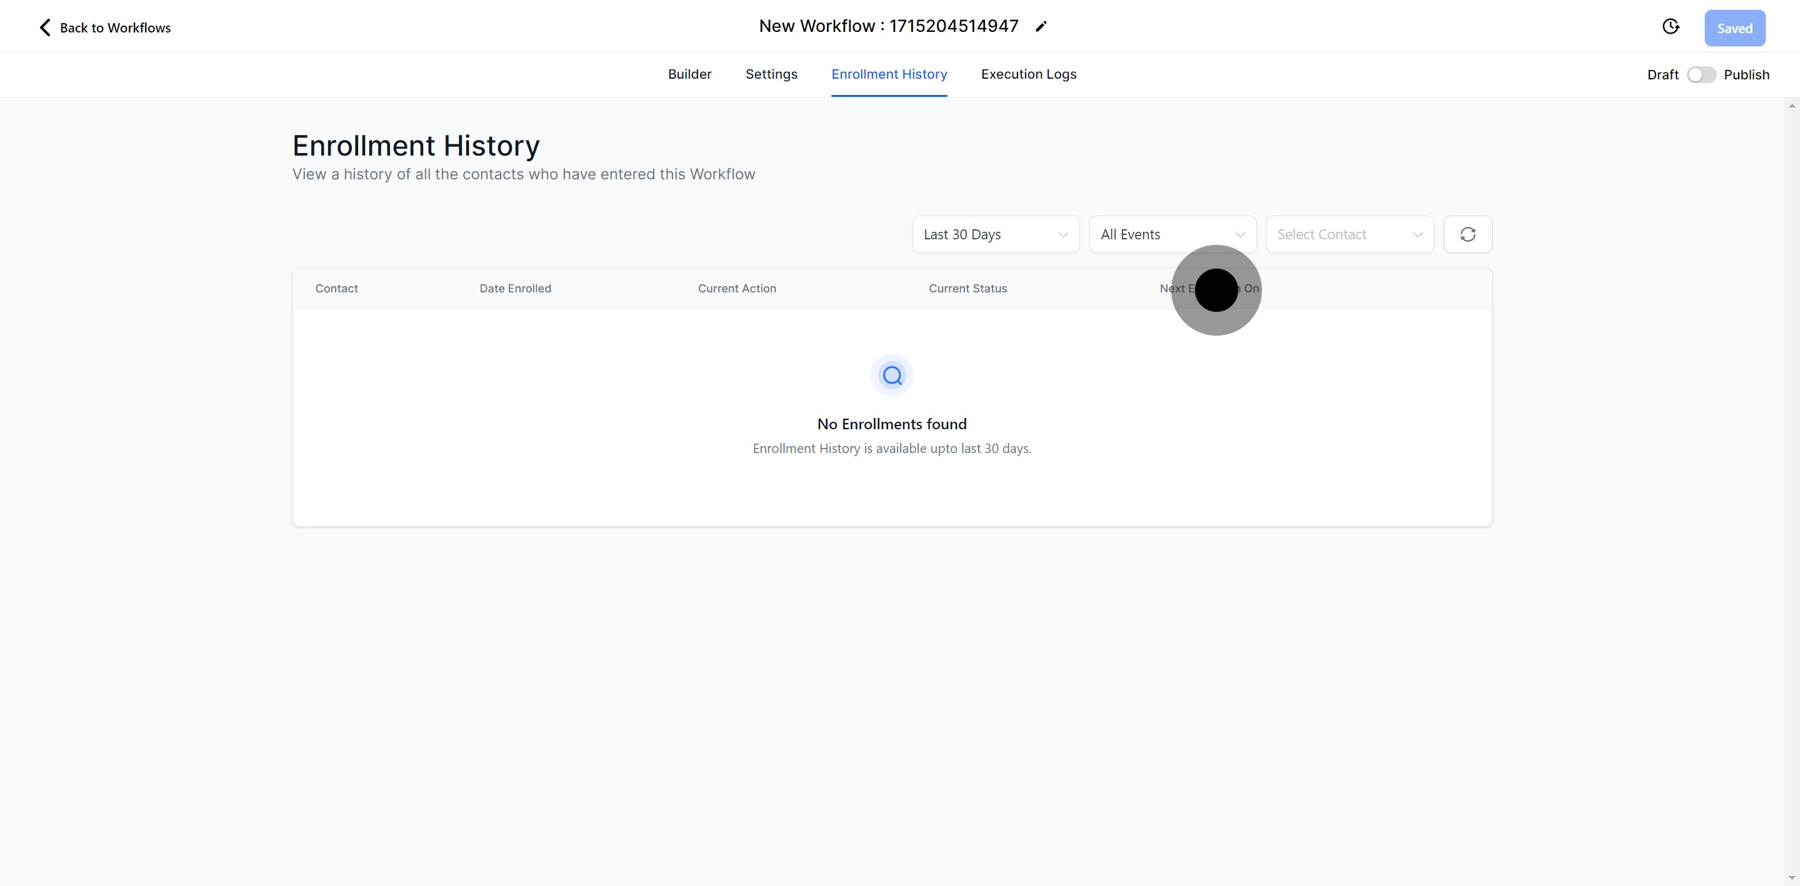The width and height of the screenshot is (1800, 886).
Task: Open the Last 30 Days dropdown
Action: tap(995, 234)
